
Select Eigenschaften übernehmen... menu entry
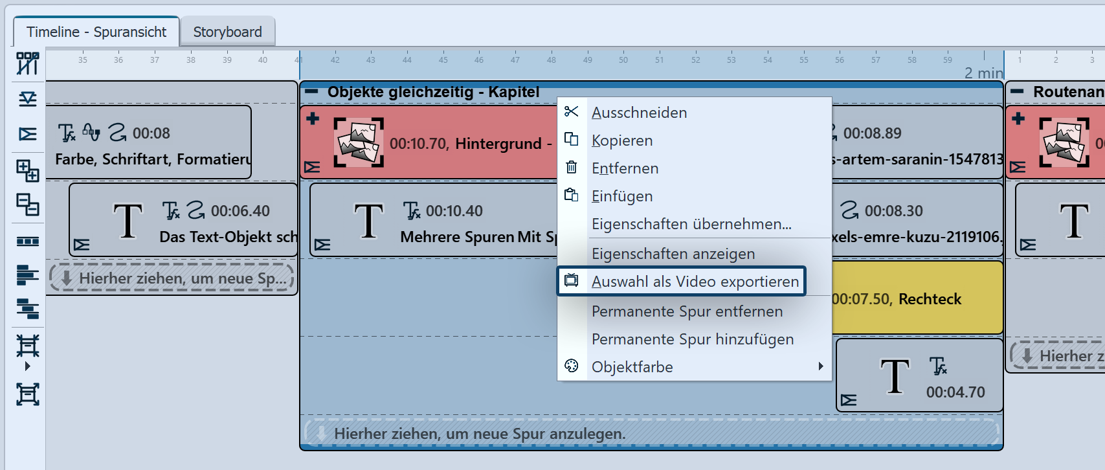(695, 223)
